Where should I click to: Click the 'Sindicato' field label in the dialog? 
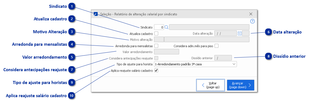[x=146, y=27]
